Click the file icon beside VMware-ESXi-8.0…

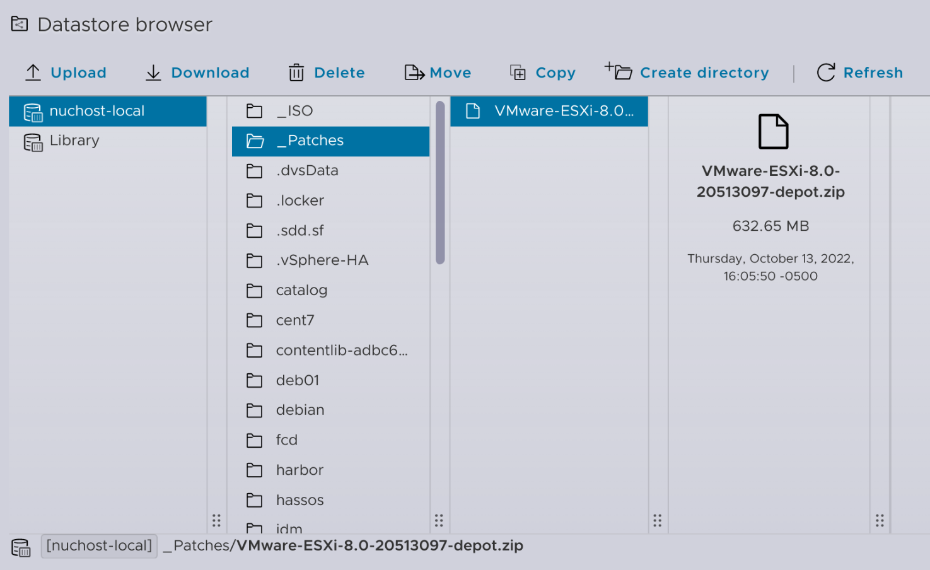(x=473, y=111)
